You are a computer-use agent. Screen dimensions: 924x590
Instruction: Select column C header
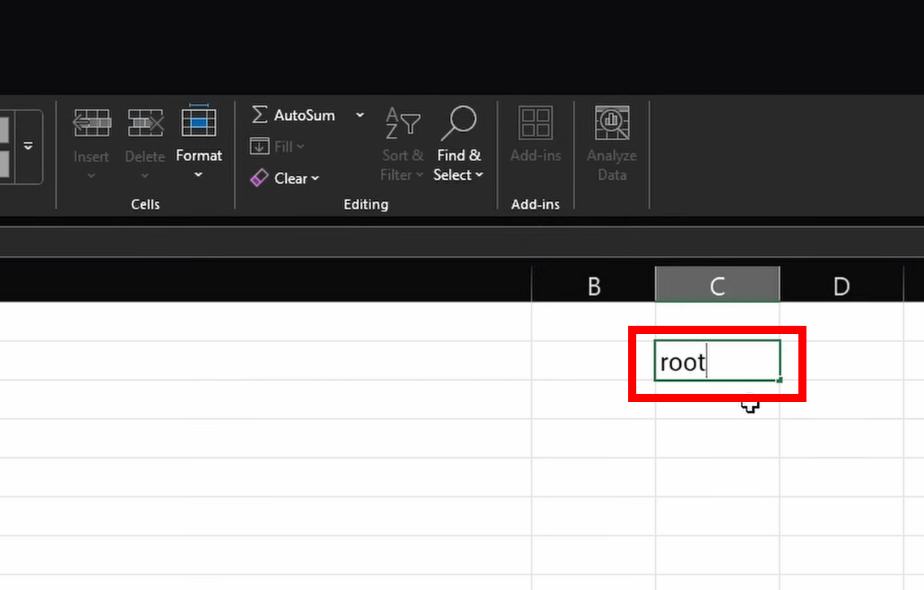[717, 285]
